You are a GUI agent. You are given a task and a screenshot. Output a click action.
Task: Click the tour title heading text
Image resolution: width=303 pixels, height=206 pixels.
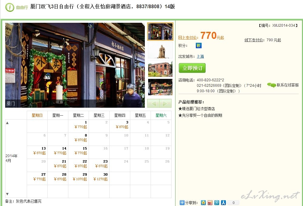pyautogui.click(x=102, y=7)
